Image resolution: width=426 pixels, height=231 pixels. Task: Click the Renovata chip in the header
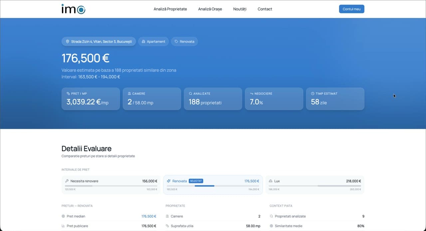coord(184,42)
